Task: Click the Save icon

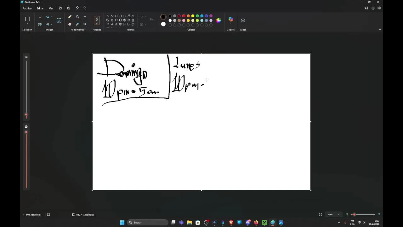Action: (x=60, y=8)
